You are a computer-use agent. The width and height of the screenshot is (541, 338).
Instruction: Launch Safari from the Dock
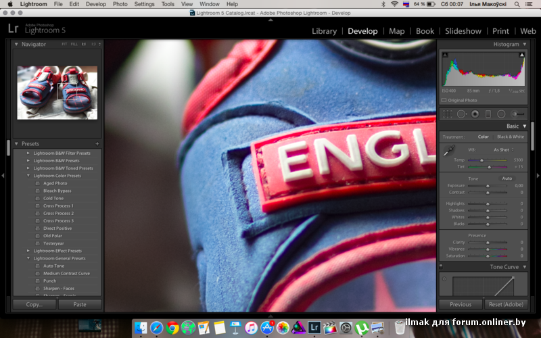156,328
